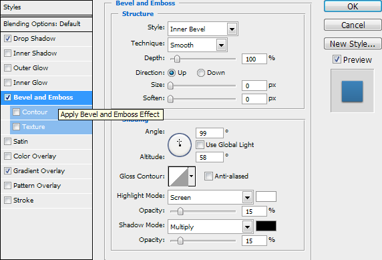Screen dimensions: 382x260
Task: Open the Shadow Mode dropdown arrow
Action: (x=247, y=227)
